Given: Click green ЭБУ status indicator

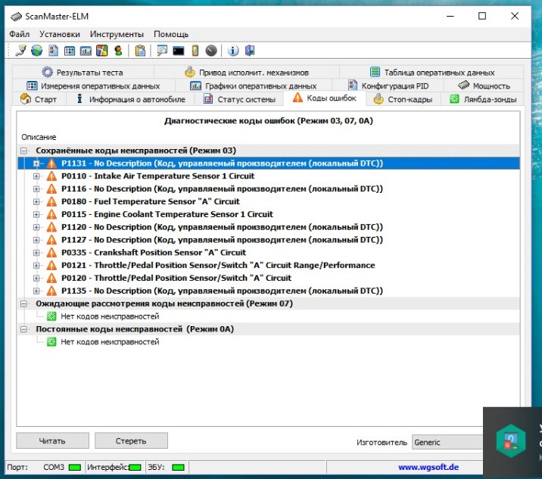Looking at the screenshot, I should point(178,467).
